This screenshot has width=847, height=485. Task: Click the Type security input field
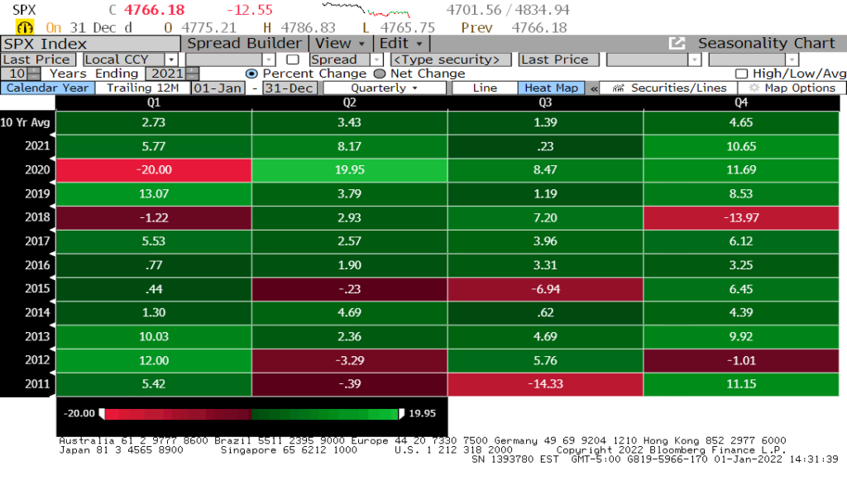[x=451, y=59]
